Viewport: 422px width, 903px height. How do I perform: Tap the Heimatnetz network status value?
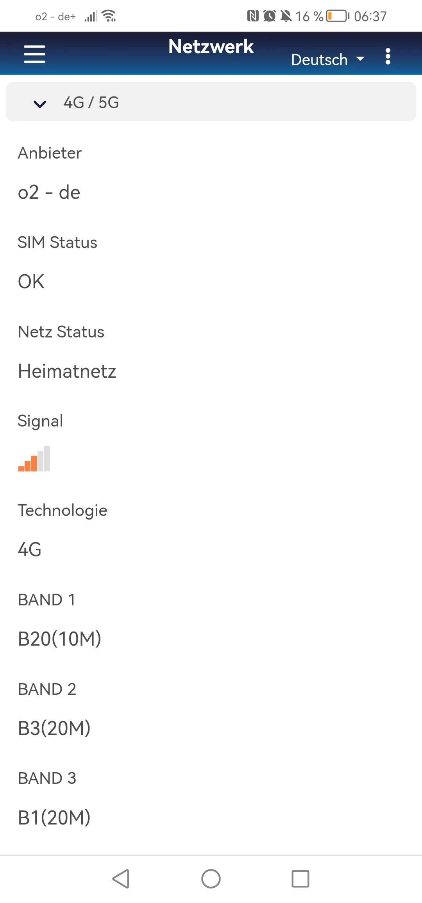tap(67, 371)
